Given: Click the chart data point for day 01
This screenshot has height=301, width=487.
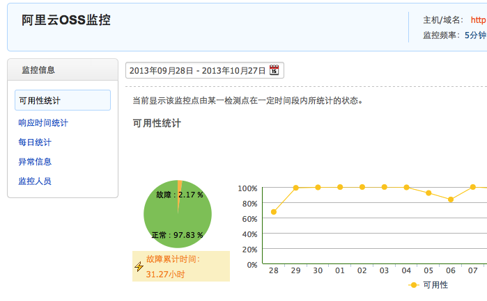Looking at the screenshot, I should [x=340, y=187].
